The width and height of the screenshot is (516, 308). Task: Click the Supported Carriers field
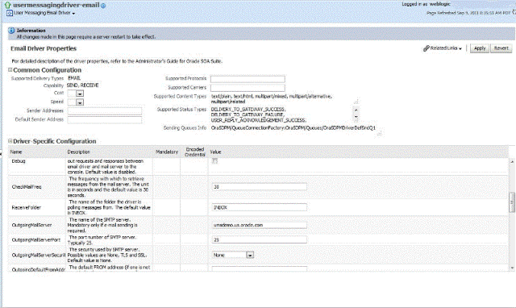click(248, 88)
